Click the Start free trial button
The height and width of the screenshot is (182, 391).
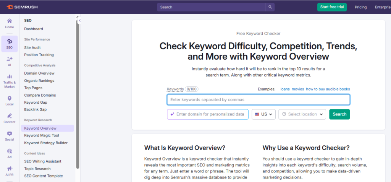click(x=332, y=7)
